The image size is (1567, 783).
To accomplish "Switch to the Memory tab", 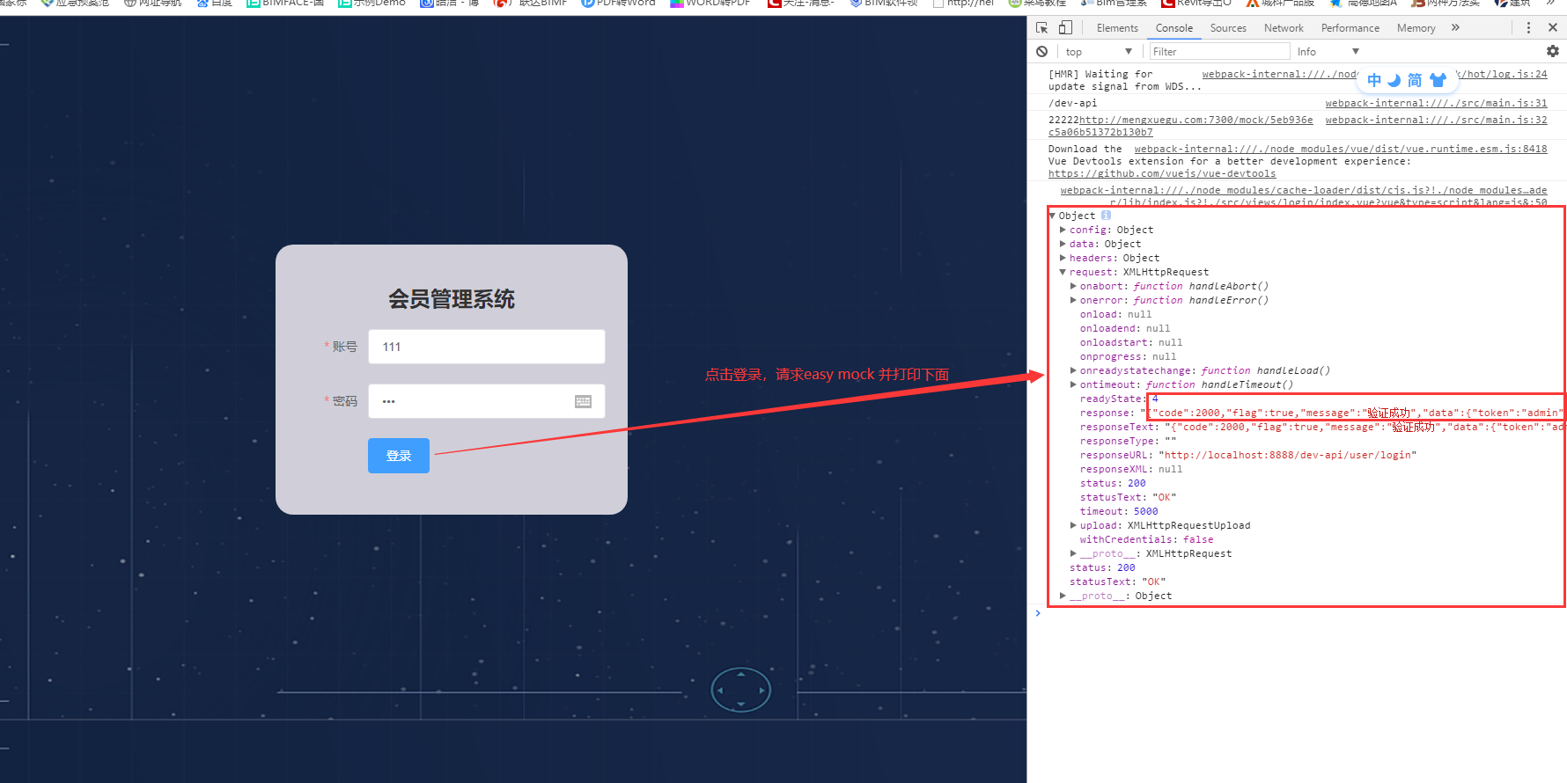I will tap(1416, 28).
